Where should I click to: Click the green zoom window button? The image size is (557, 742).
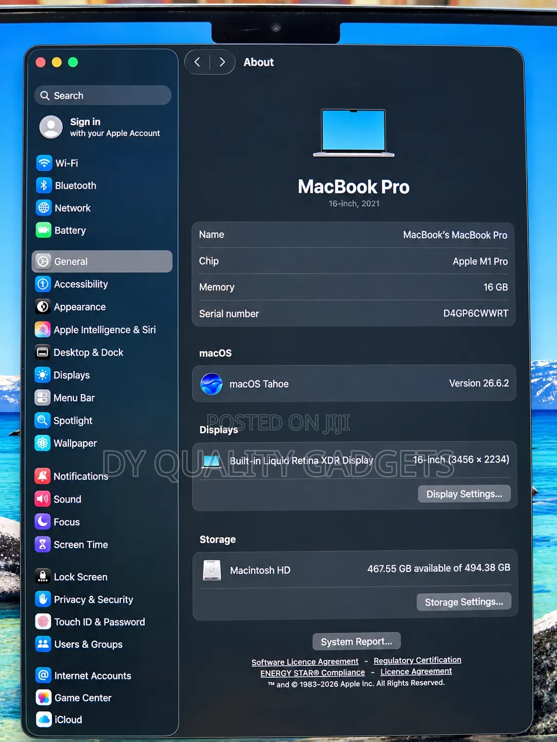(73, 62)
